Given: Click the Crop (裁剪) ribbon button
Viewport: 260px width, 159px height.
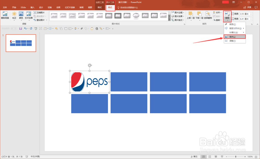Looking at the screenshot, I should click(x=227, y=16).
